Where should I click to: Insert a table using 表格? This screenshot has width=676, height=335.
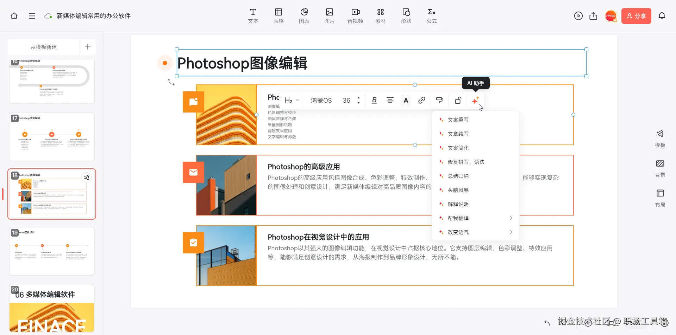click(x=278, y=16)
